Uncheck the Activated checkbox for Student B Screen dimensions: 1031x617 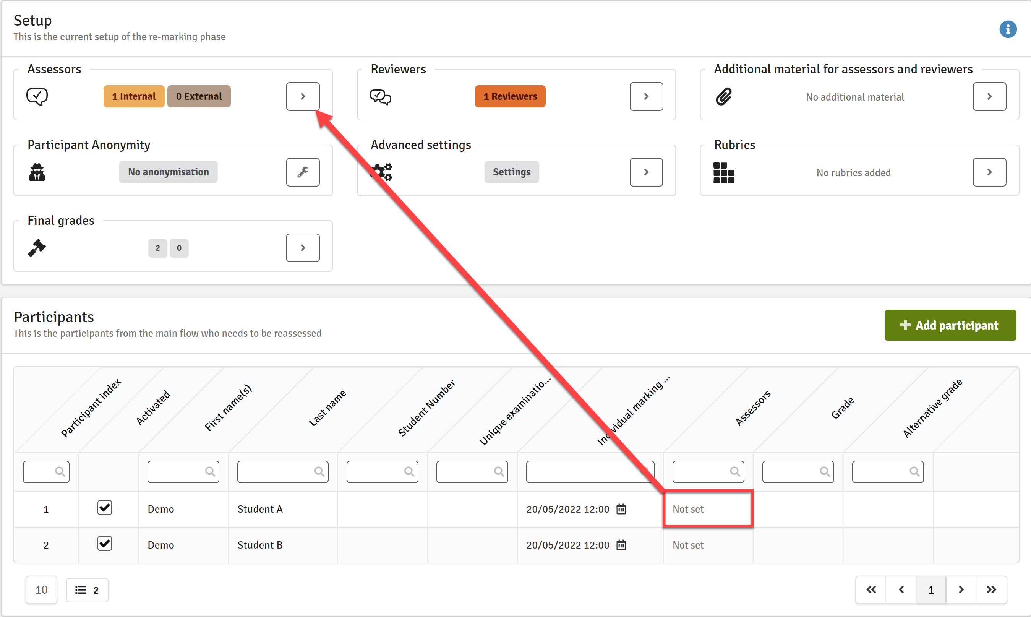point(105,543)
